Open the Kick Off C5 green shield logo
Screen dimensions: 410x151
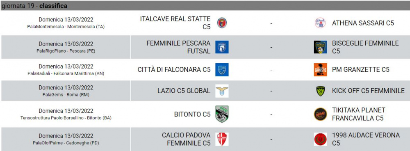(x=320, y=91)
